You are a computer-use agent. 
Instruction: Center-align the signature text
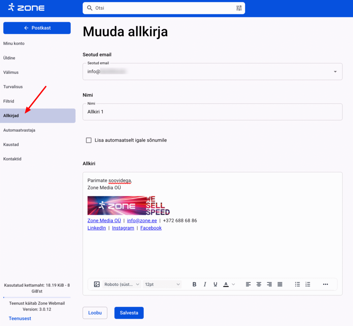tap(259, 284)
